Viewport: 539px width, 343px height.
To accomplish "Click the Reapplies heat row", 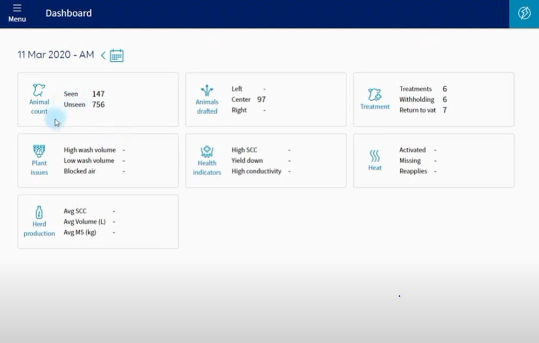I will tap(418, 171).
